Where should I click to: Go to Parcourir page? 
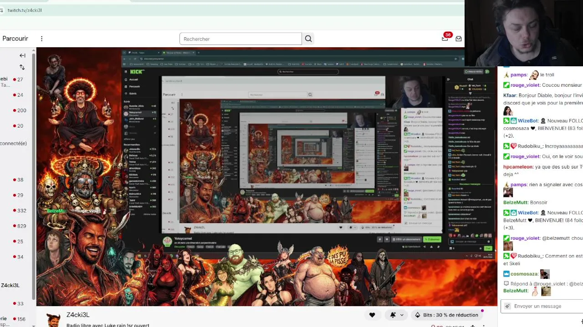pos(15,39)
